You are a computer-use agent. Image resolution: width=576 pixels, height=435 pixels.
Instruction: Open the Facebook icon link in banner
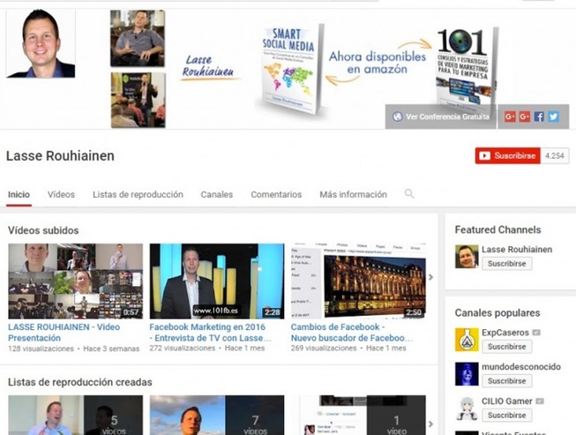(x=539, y=116)
